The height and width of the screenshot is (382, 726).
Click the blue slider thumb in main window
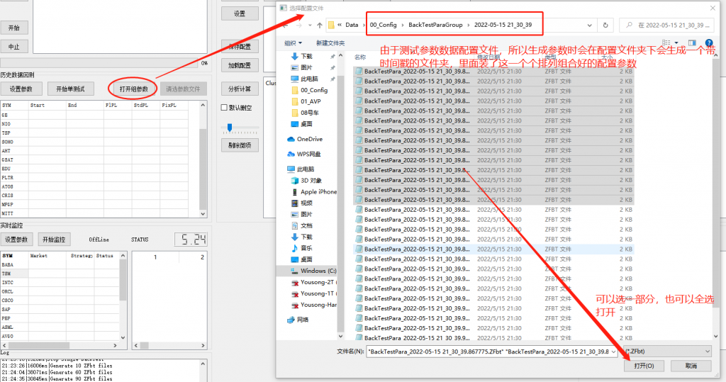pos(230,128)
